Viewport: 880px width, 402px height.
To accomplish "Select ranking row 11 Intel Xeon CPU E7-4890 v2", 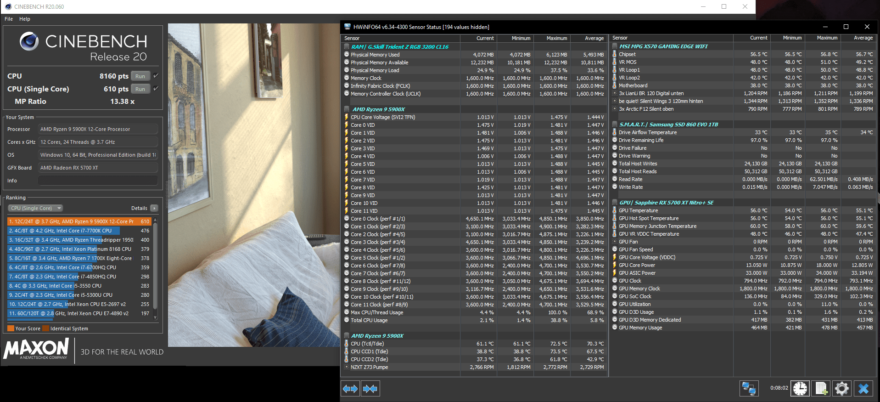I will tap(79, 313).
